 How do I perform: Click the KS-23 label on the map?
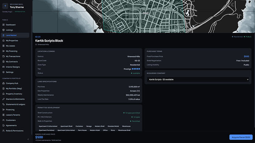point(146,13)
